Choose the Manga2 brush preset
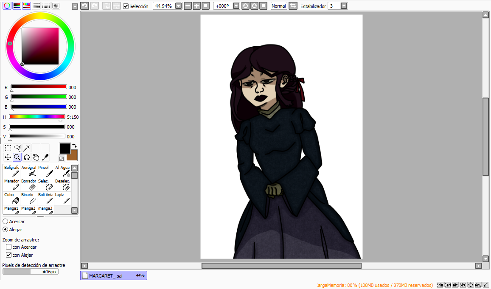The image size is (491, 289). [x=28, y=210]
